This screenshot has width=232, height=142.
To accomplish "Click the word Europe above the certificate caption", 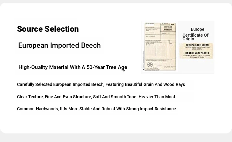I will click(x=198, y=29).
